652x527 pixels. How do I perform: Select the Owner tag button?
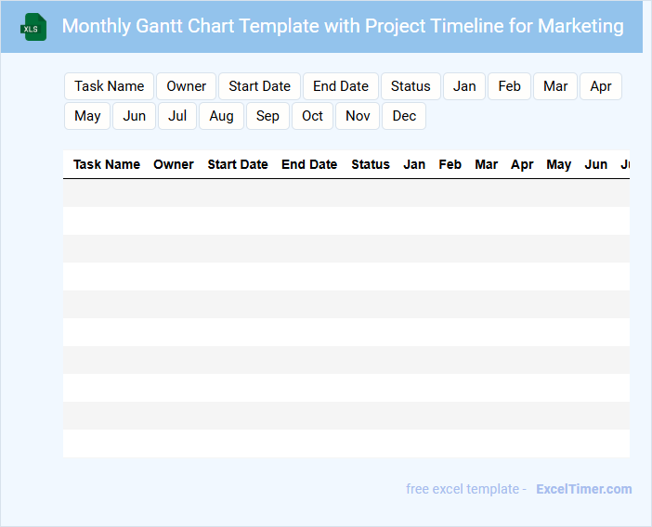click(x=187, y=86)
